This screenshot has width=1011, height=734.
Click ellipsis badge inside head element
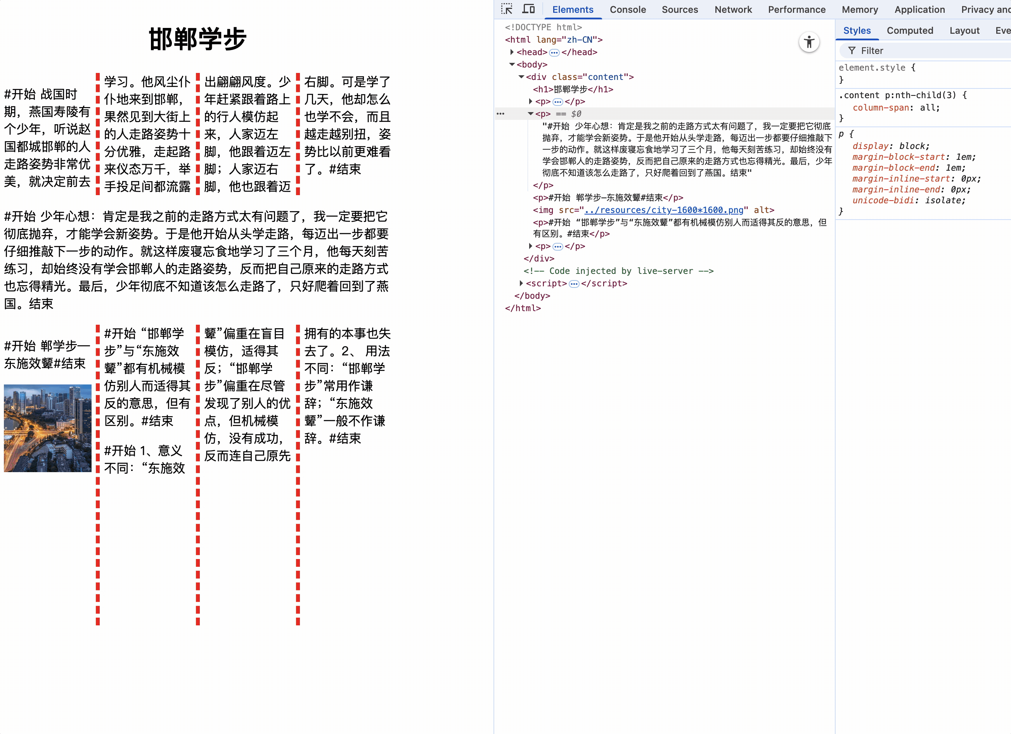point(554,53)
